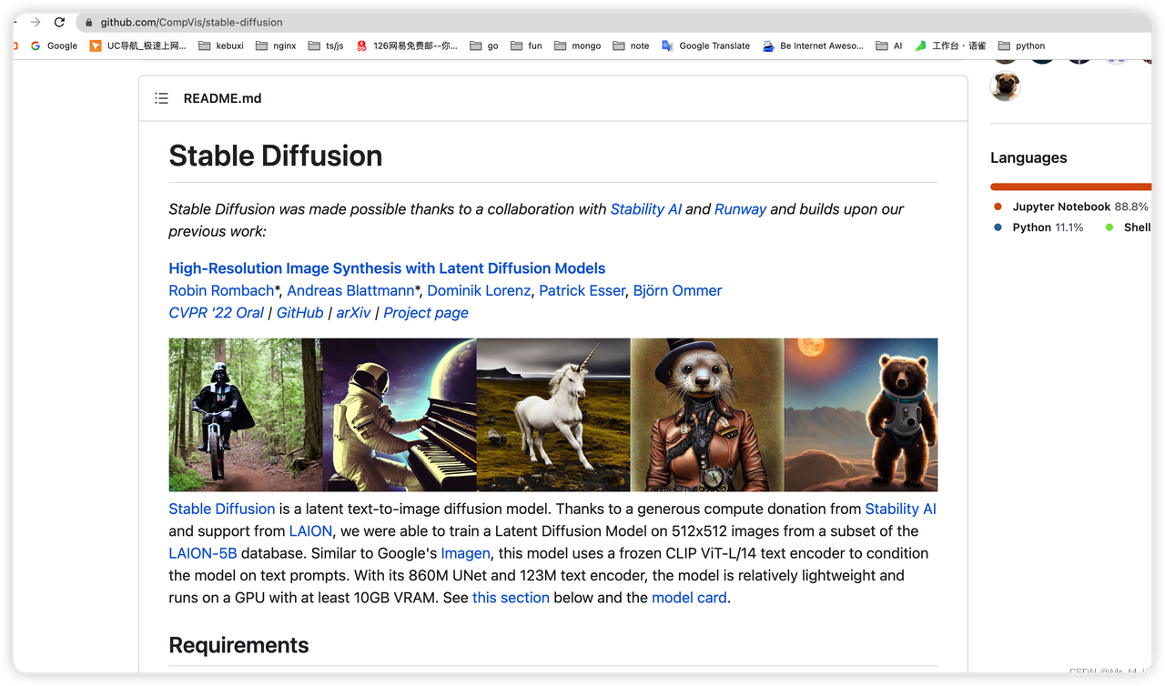Open Andreas Blattmann author link
Image resolution: width=1165 pixels, height=686 pixels.
(350, 290)
